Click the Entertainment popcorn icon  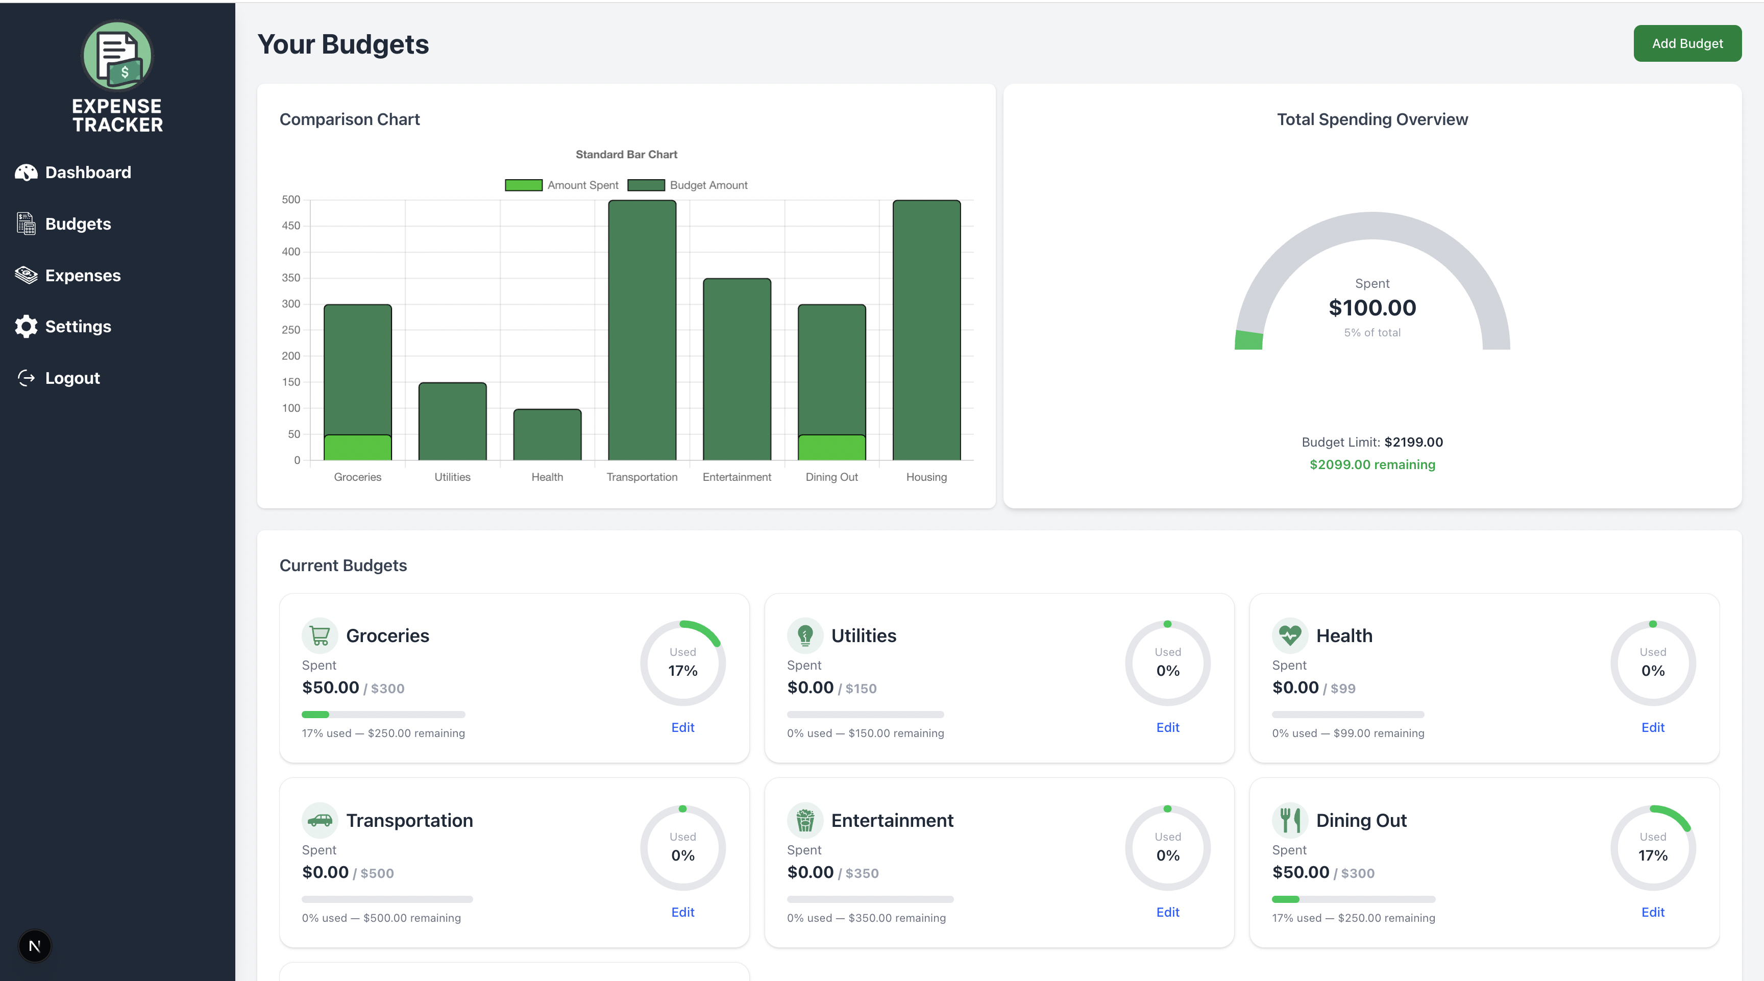tap(804, 820)
